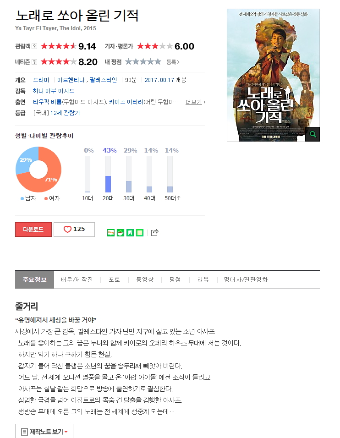Image resolution: width=340 pixels, height=438 pixels.
Task: Expand cast list with 더보기
Action: point(195,102)
